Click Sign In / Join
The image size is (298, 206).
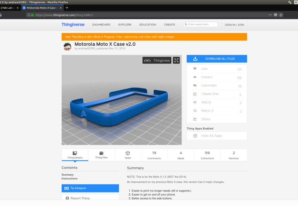point(234,25)
